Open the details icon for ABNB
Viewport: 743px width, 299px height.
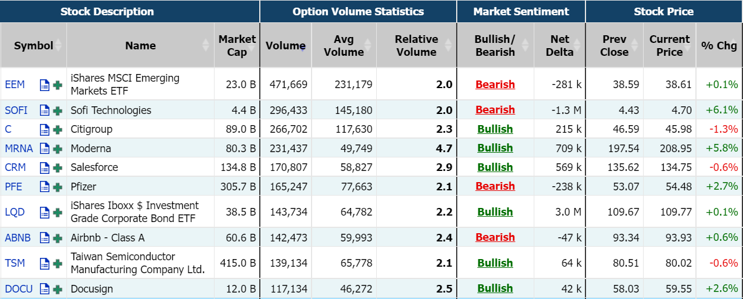(45, 238)
